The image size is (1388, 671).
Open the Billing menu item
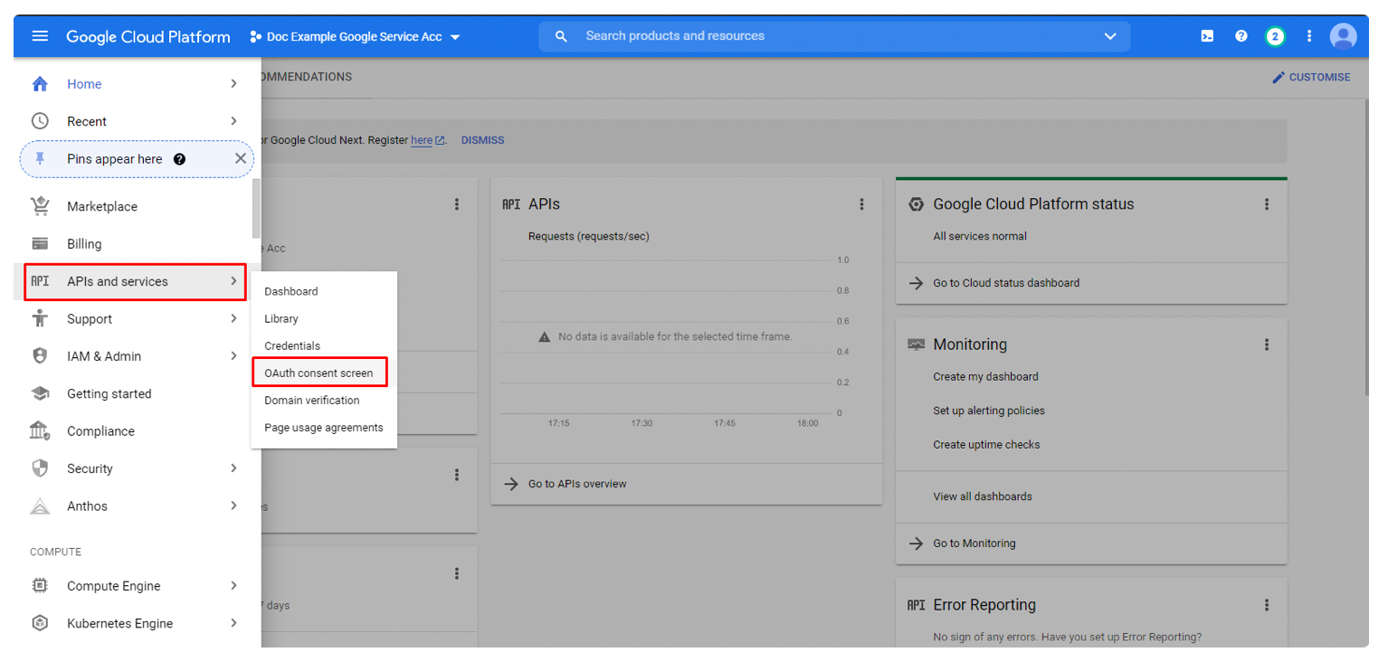(x=134, y=244)
